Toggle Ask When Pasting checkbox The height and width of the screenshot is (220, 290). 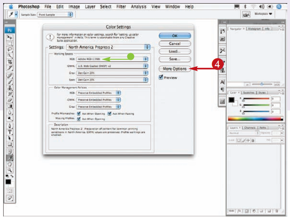(110, 113)
